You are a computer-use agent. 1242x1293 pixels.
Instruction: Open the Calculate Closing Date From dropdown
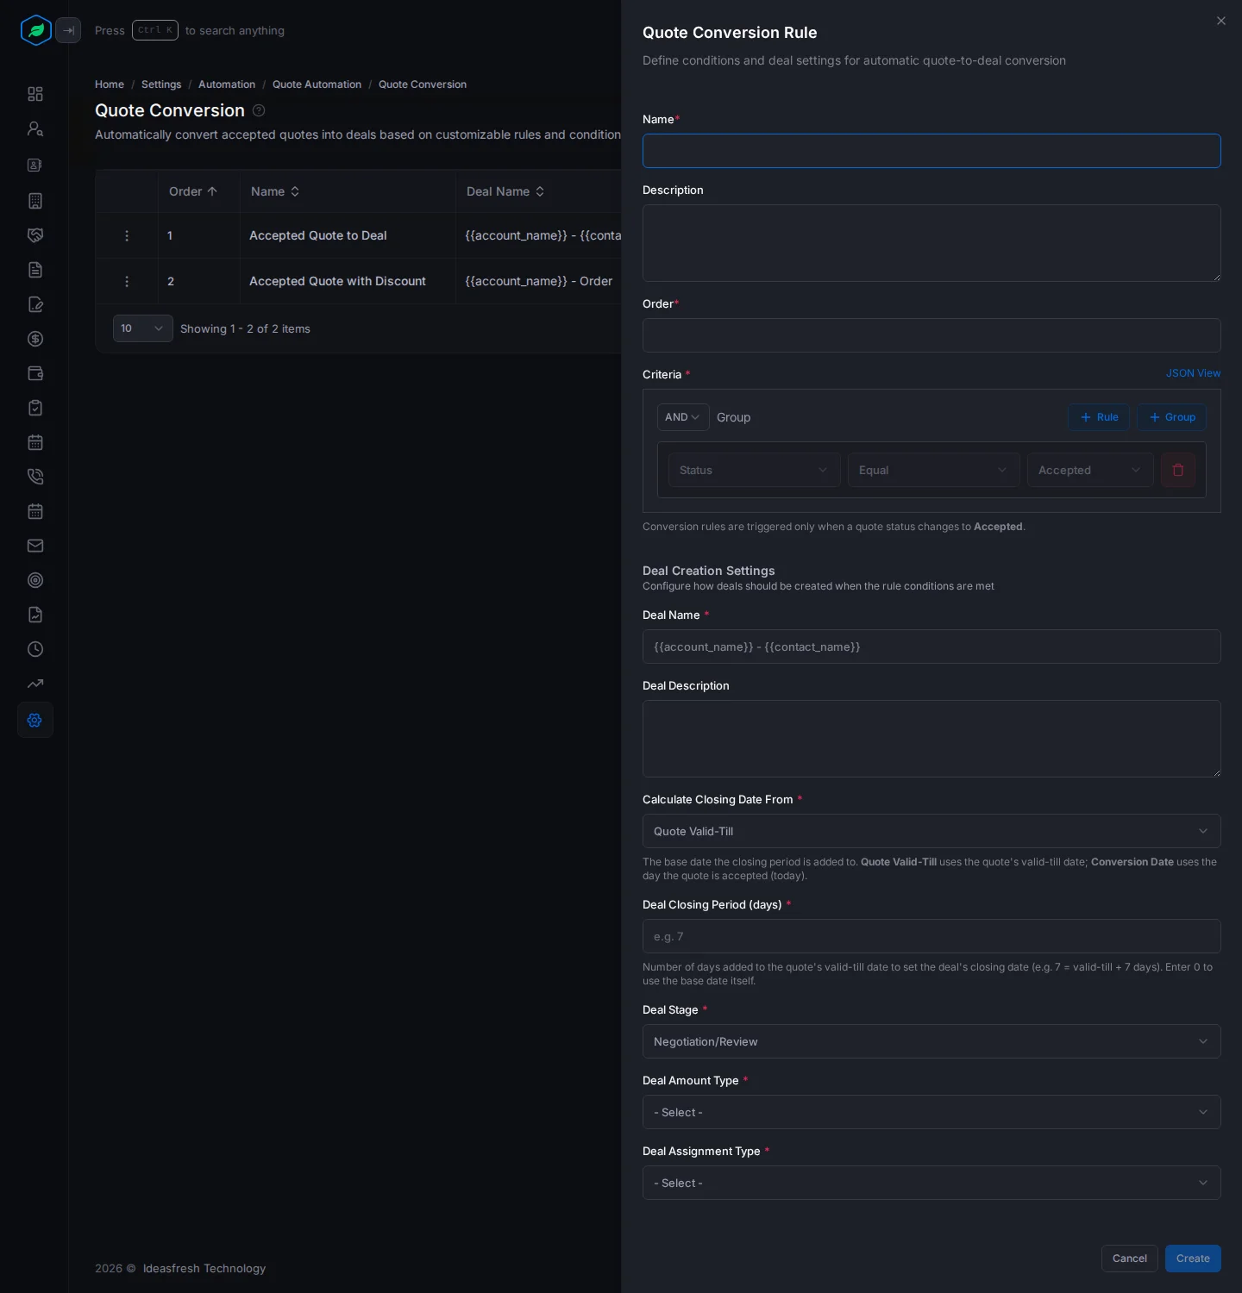tap(931, 831)
